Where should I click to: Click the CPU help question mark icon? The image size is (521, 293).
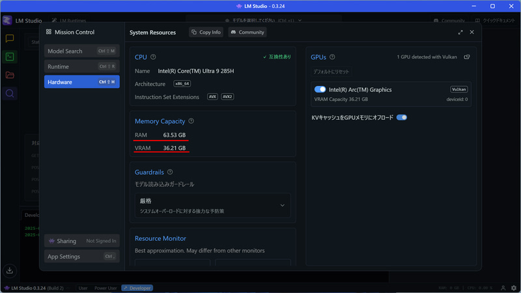[x=153, y=57]
